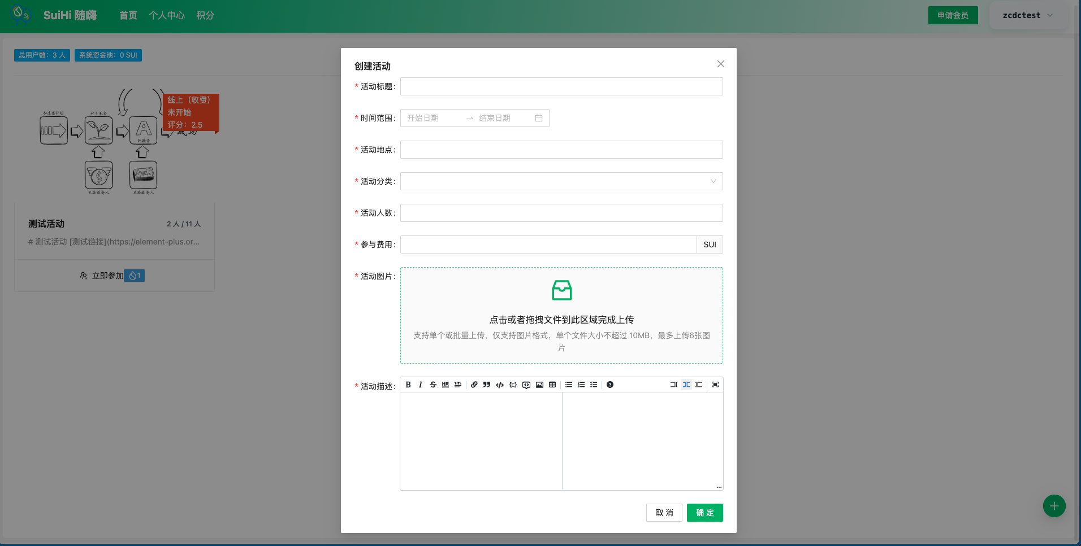This screenshot has height=546, width=1081.
Task: Toggle fullscreen mode for description editor
Action: [715, 385]
